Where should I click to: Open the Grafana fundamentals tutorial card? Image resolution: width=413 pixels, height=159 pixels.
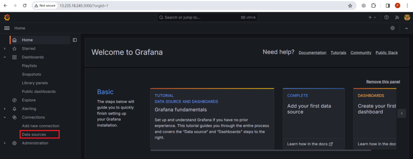212,118
